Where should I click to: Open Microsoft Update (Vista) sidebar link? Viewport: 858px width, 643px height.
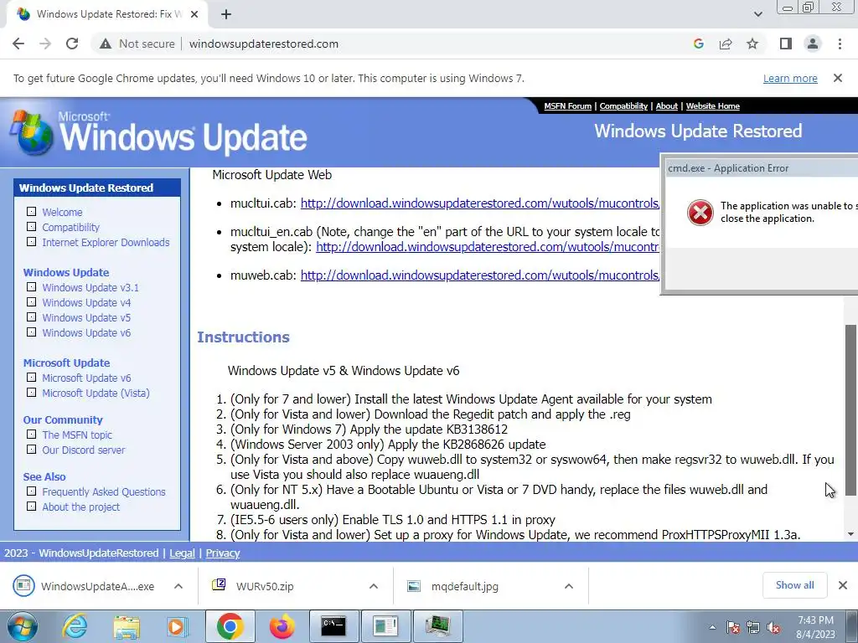96,394
